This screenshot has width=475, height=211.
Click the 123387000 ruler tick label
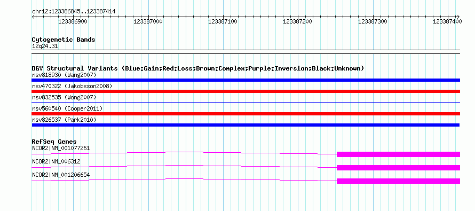pos(148,21)
